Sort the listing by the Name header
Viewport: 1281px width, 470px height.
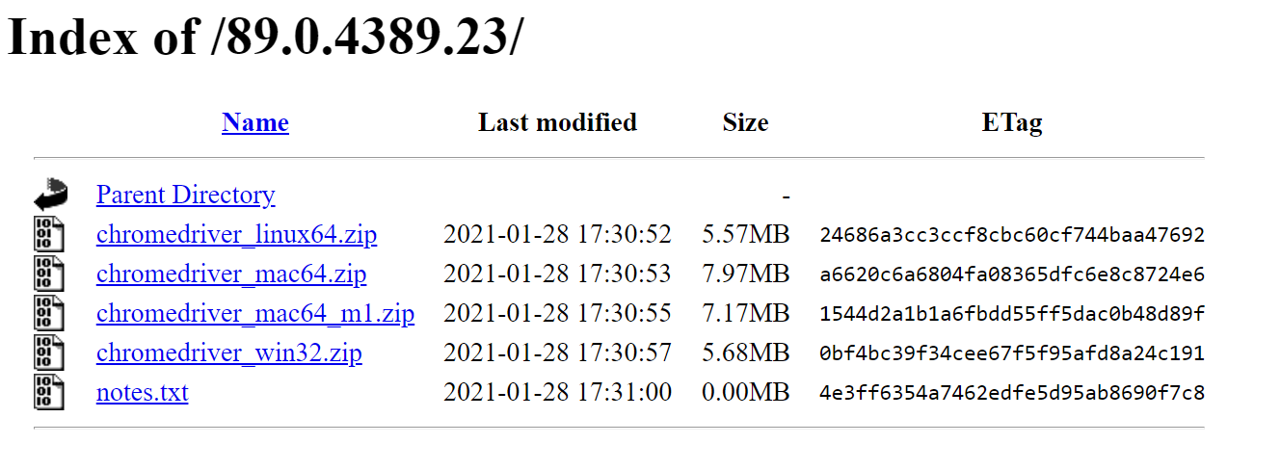(x=254, y=122)
